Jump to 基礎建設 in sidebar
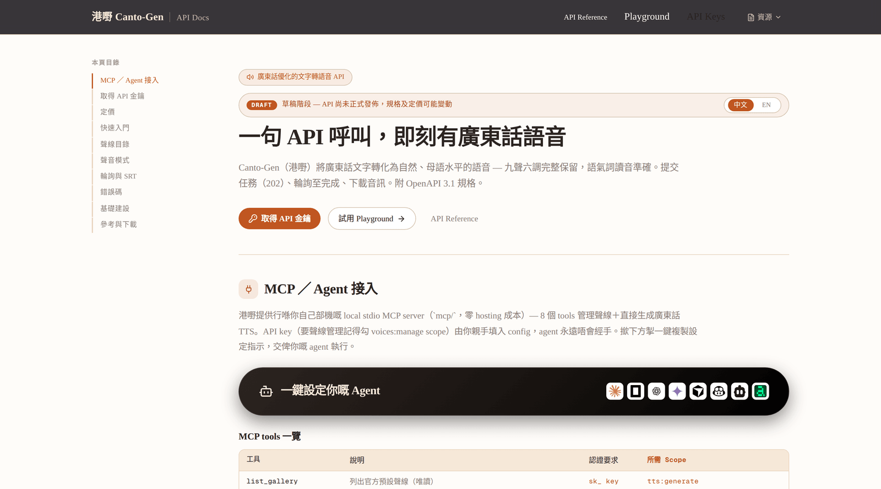 (x=115, y=208)
